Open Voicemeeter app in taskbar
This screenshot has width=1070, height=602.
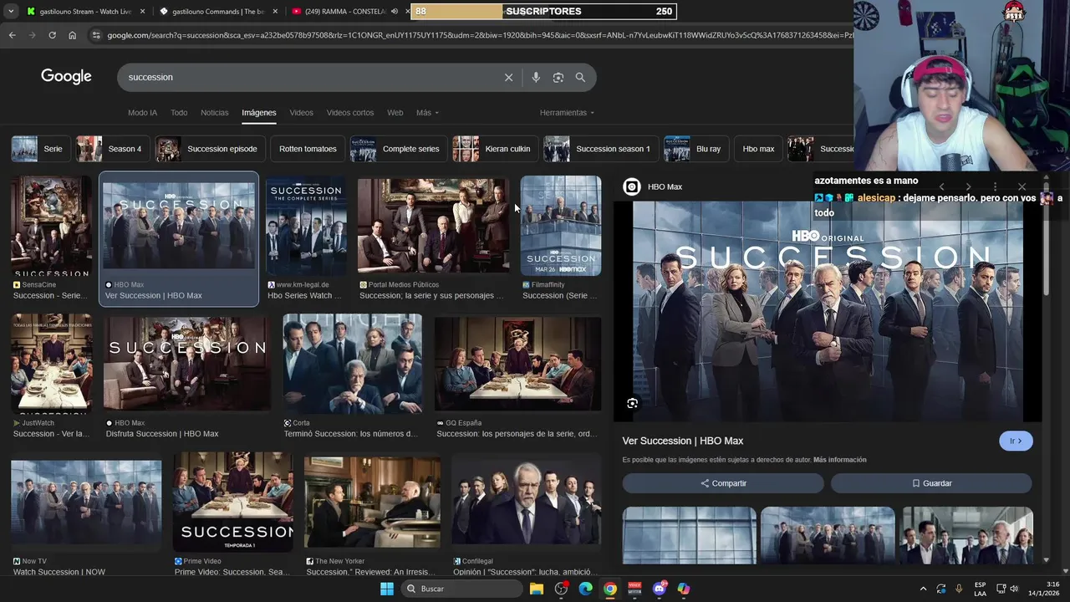coord(634,589)
